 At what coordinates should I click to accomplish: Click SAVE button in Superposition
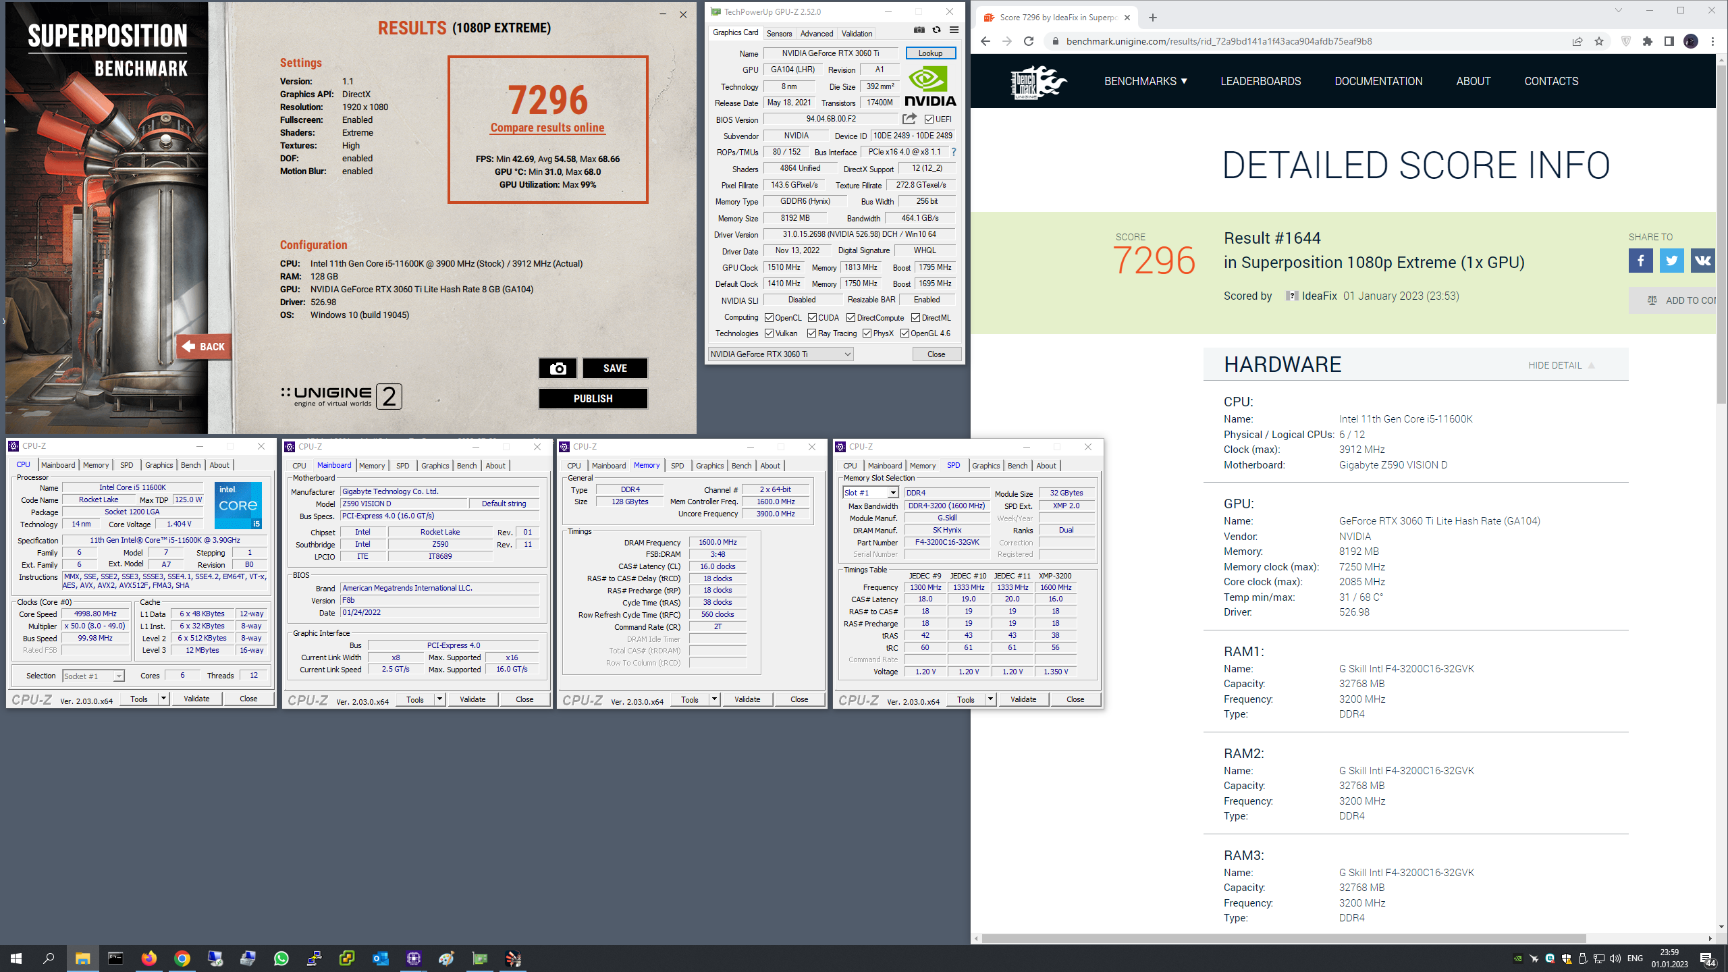615,368
